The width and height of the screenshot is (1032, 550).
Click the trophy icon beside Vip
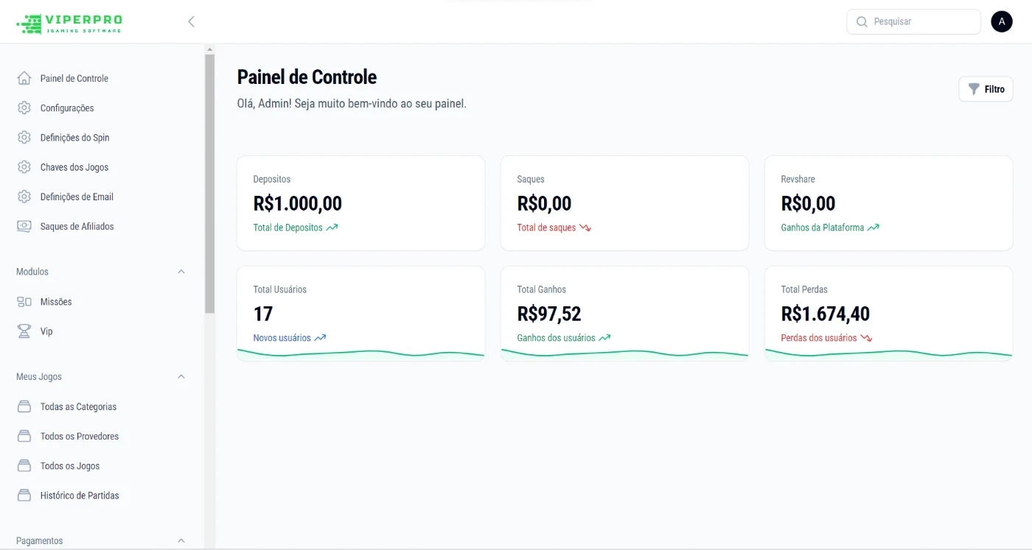pyautogui.click(x=24, y=331)
